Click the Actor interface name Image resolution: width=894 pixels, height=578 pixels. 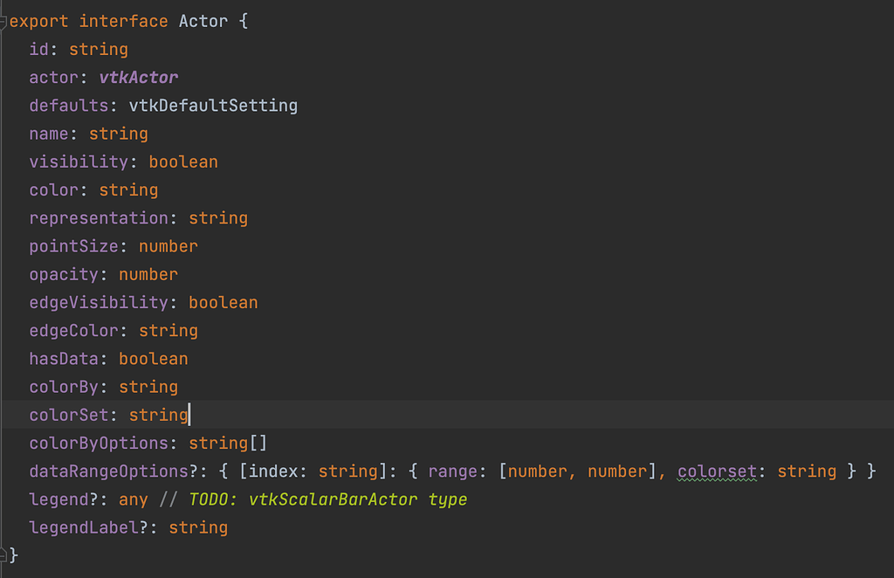[203, 20]
